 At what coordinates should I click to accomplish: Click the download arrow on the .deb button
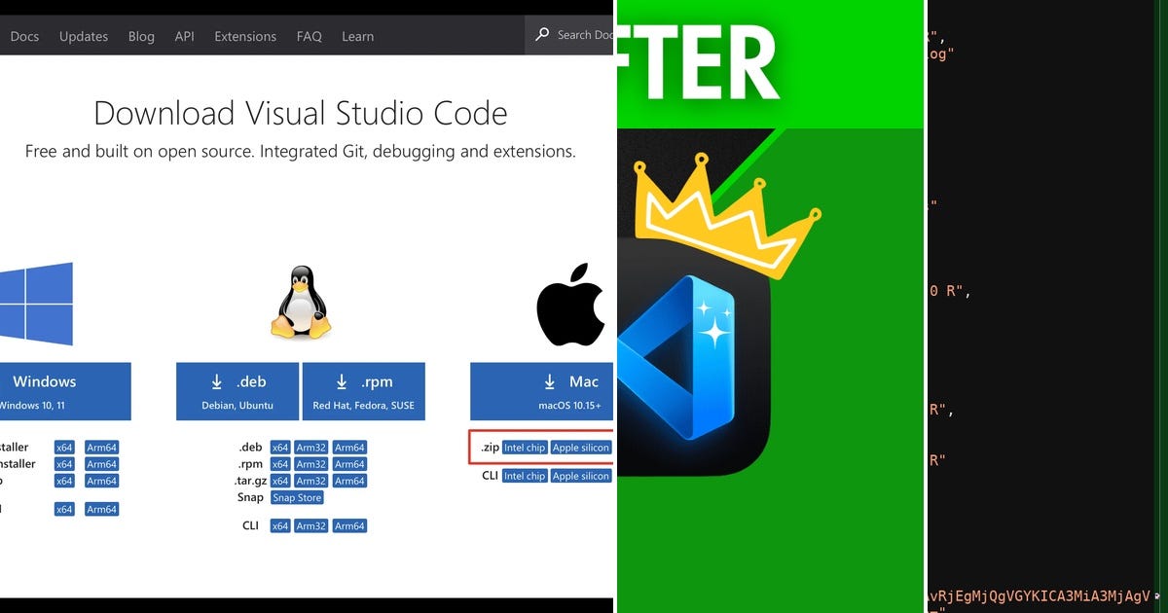(x=216, y=380)
